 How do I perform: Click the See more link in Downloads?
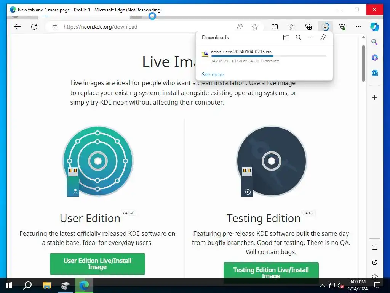[x=213, y=74]
